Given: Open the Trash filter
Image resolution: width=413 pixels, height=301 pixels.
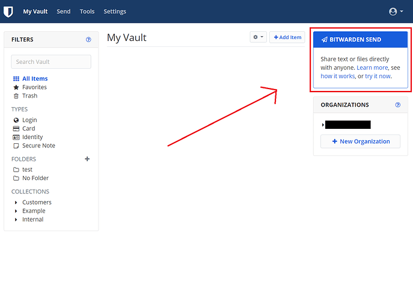Looking at the screenshot, I should click(x=25, y=96).
